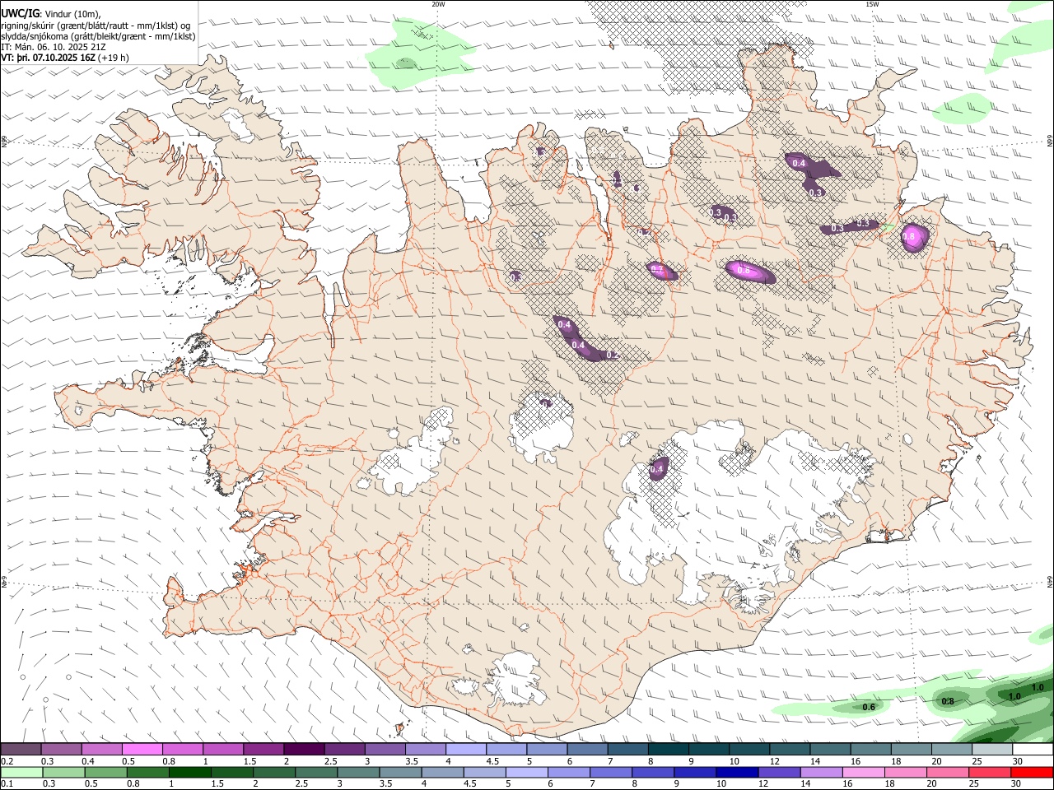Pick upper legend grey swatch right of 20
The width and height of the screenshot is (1054, 790).
951,750
